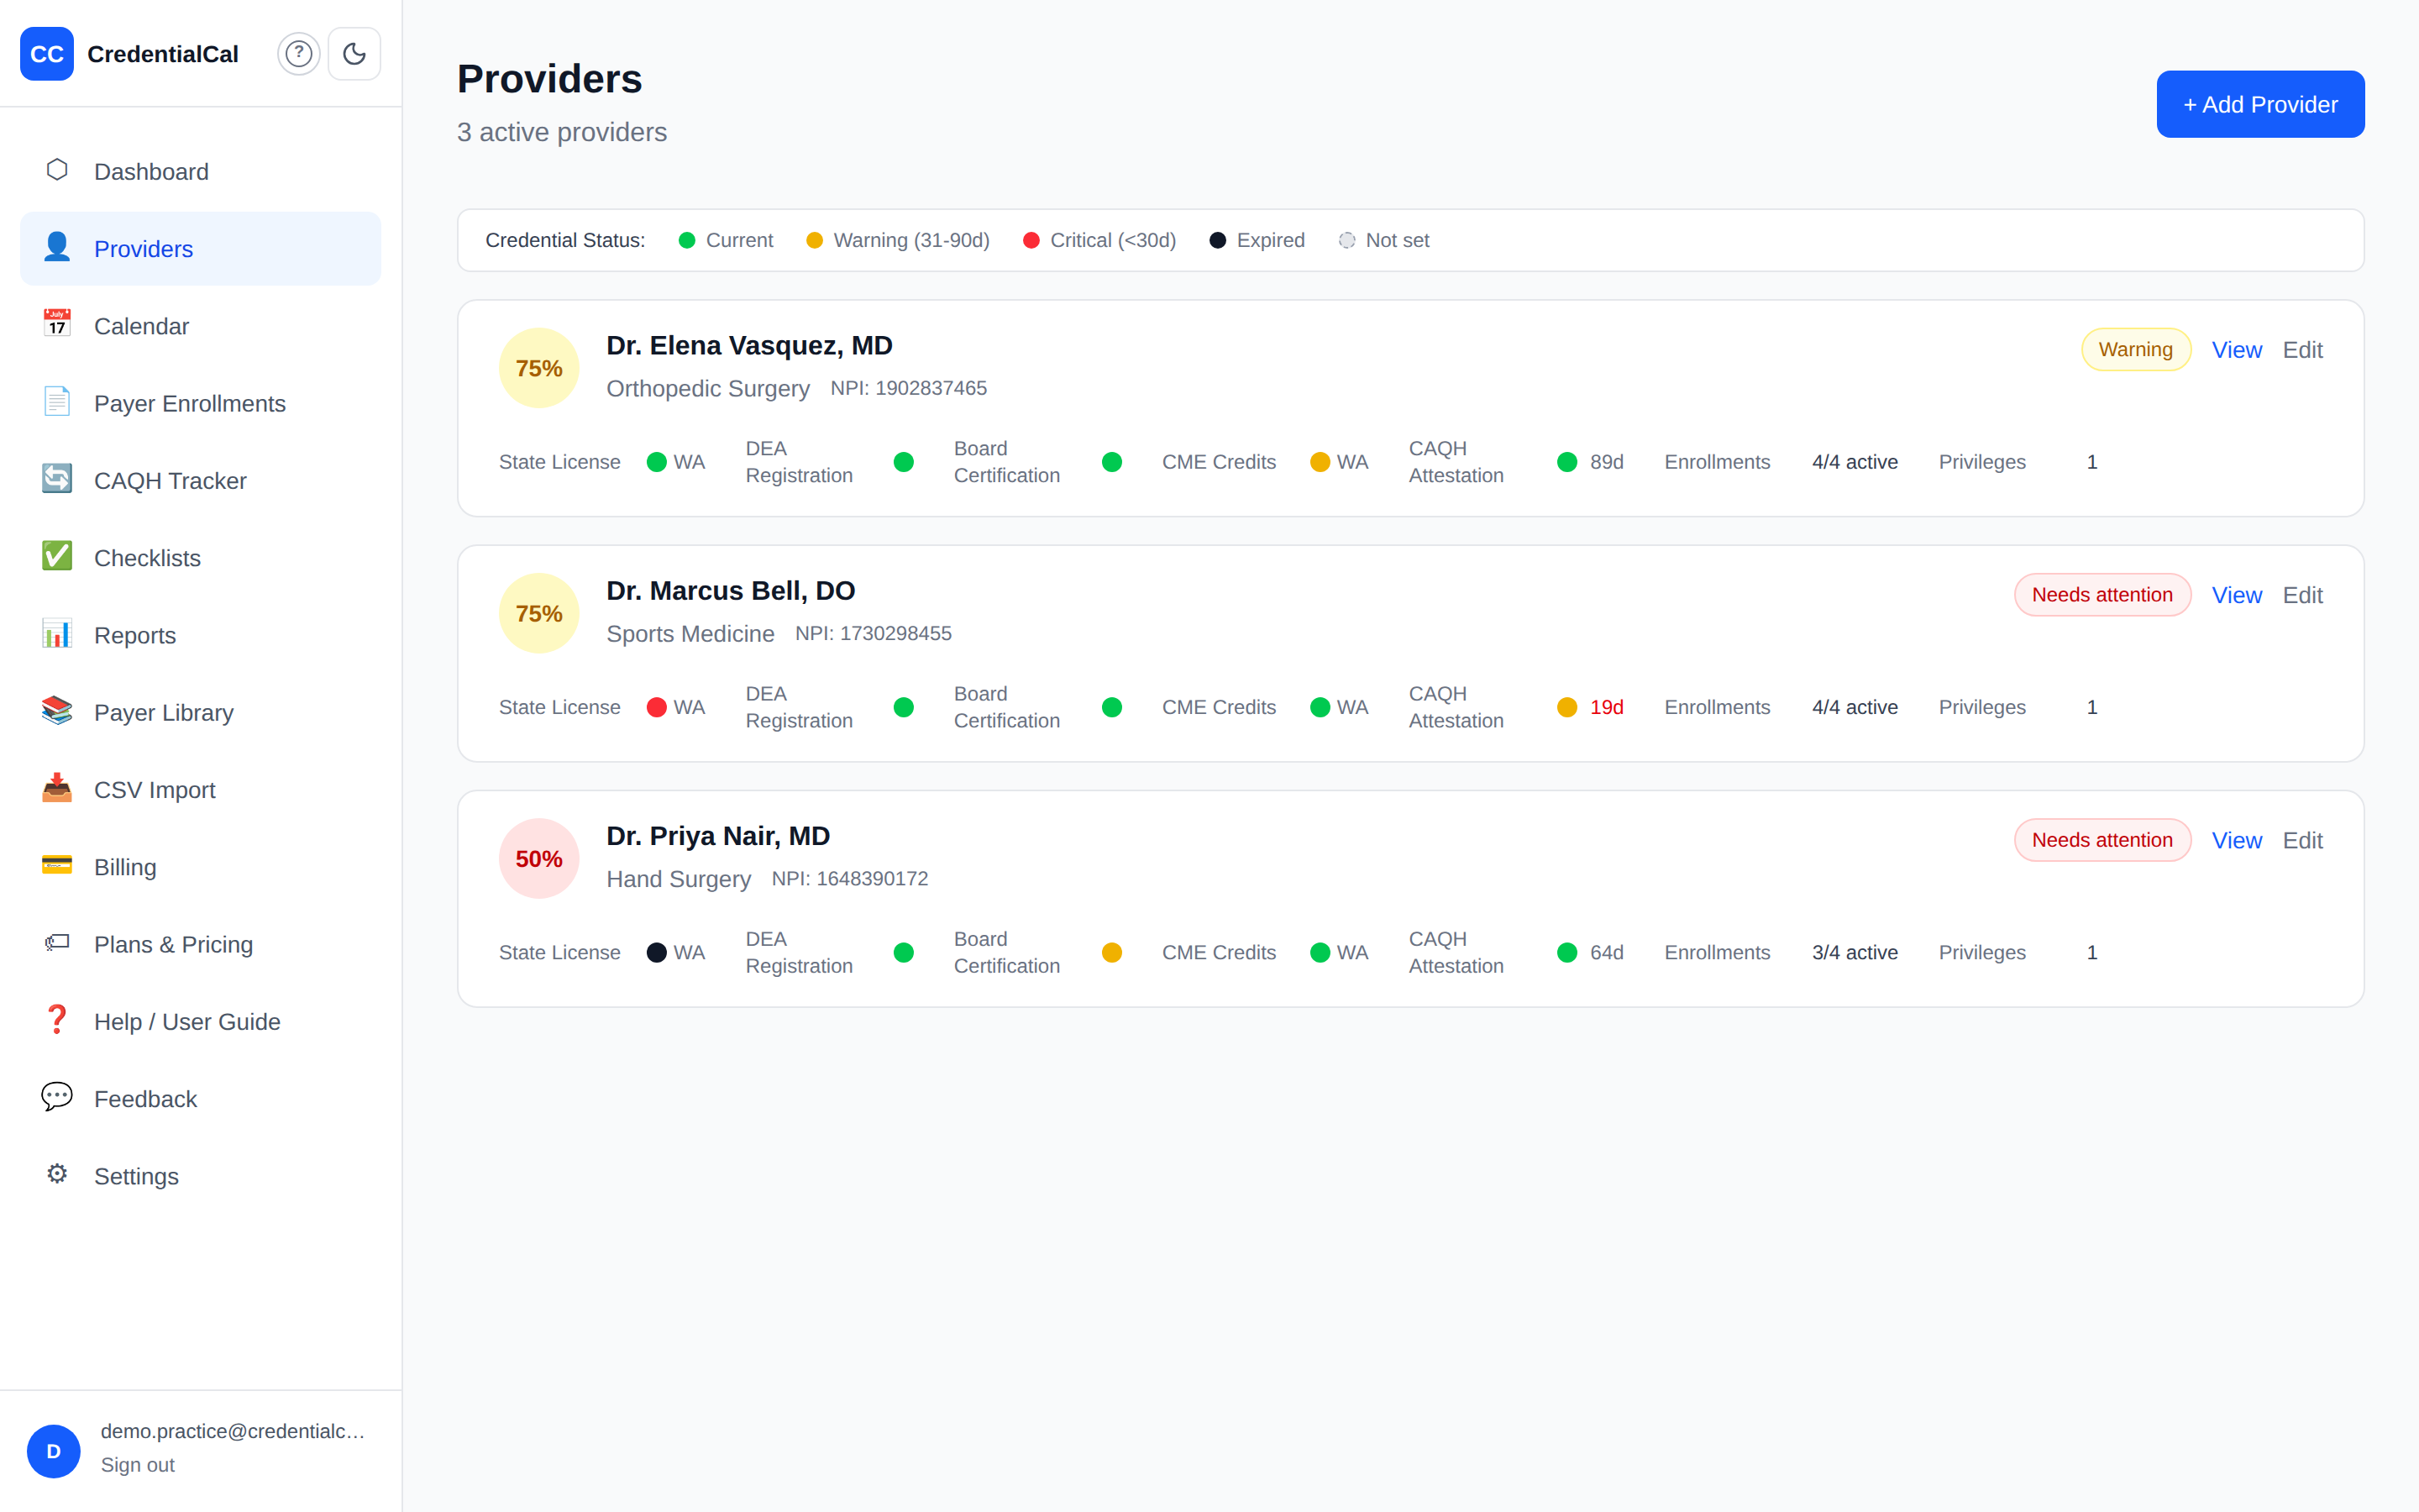The height and width of the screenshot is (1512, 2419).
Task: View Dr. Marcus Bell's profile
Action: click(x=2236, y=595)
